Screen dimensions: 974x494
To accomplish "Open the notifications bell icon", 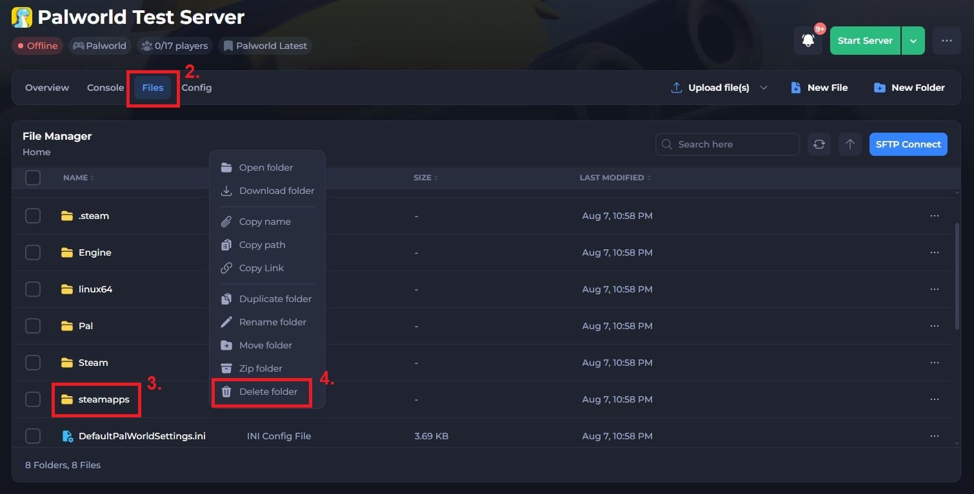I will pos(808,41).
